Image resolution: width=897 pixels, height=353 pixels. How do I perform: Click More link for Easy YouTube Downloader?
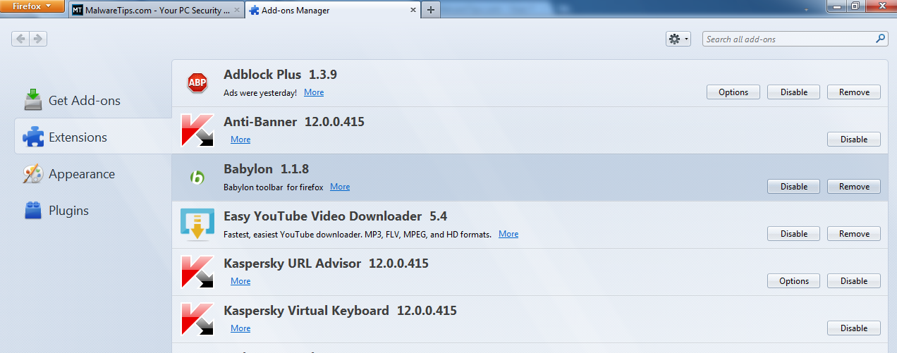tap(508, 234)
